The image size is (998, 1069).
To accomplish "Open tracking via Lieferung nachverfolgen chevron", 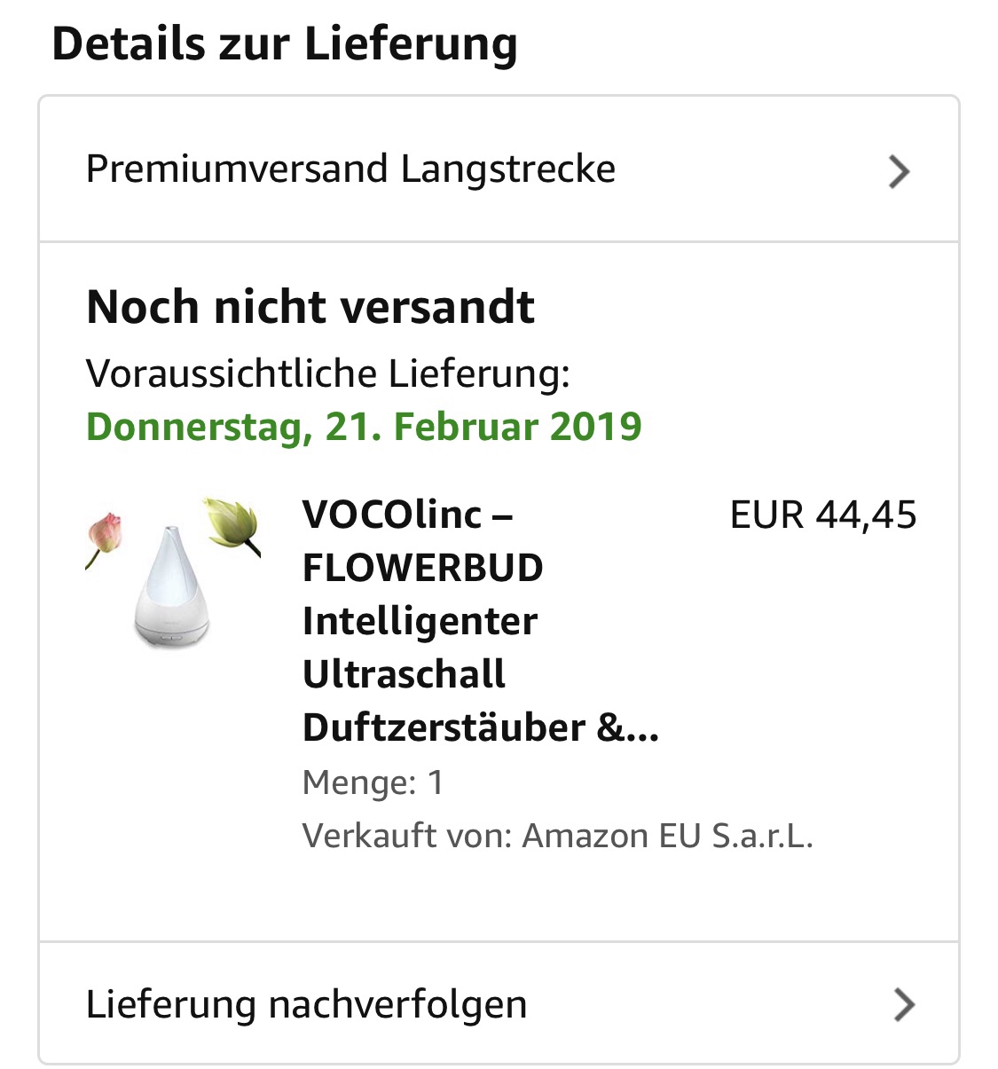I will (903, 1005).
